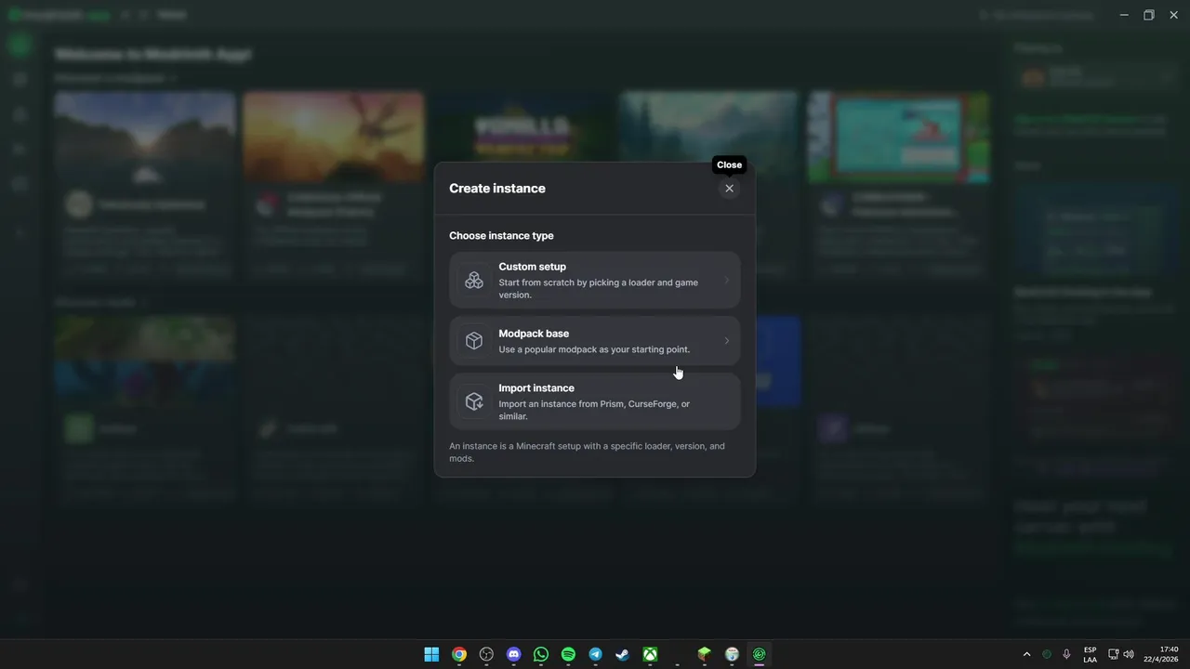
Task: Open the network tray icon
Action: click(1113, 654)
